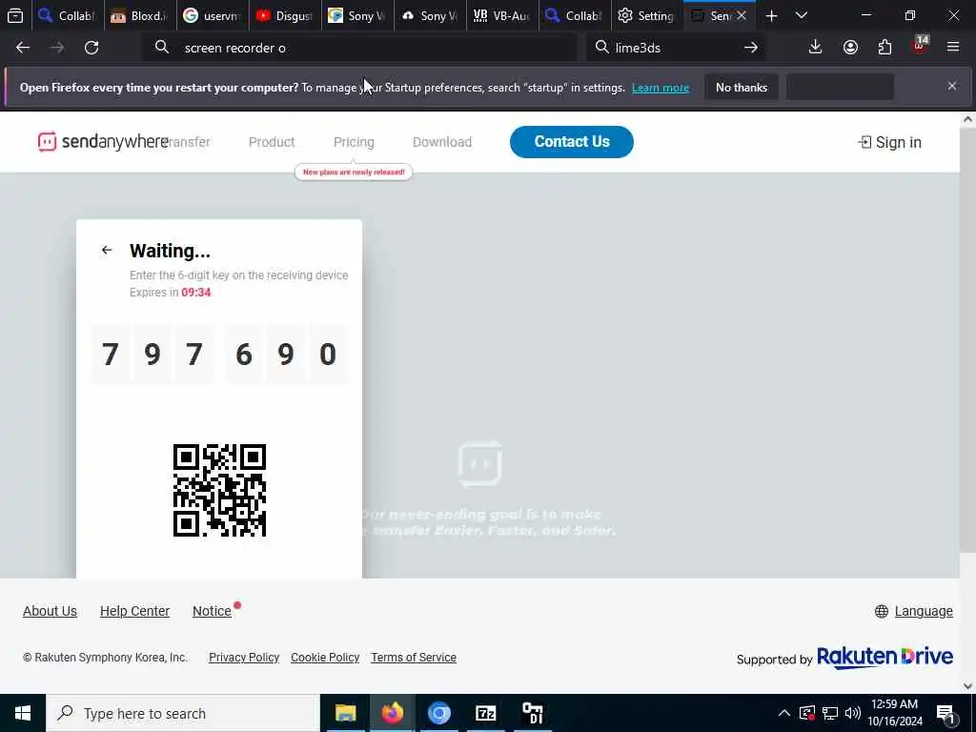This screenshot has height=732, width=976.
Task: Click the back arrow beside Waiting...
Action: point(107,251)
